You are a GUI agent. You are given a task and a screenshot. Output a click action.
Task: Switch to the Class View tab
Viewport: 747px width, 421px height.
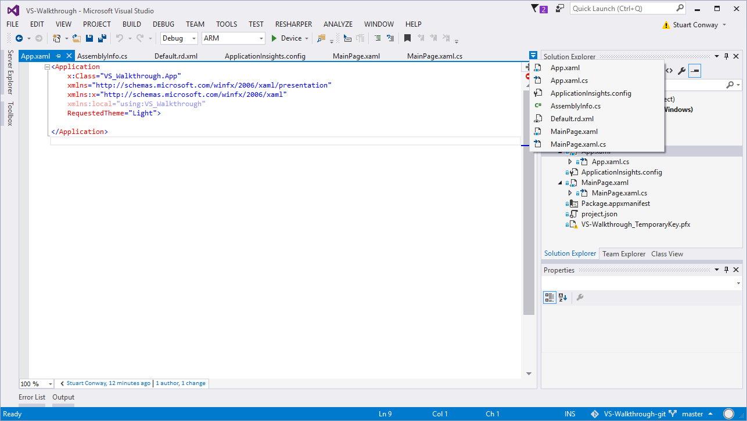pyautogui.click(x=667, y=254)
